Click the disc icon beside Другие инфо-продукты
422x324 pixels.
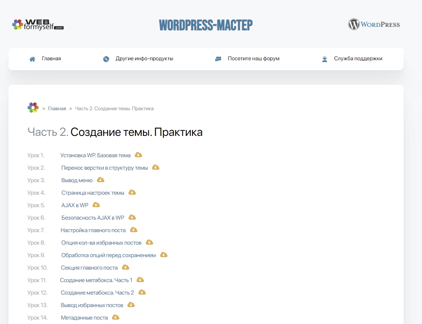106,59
